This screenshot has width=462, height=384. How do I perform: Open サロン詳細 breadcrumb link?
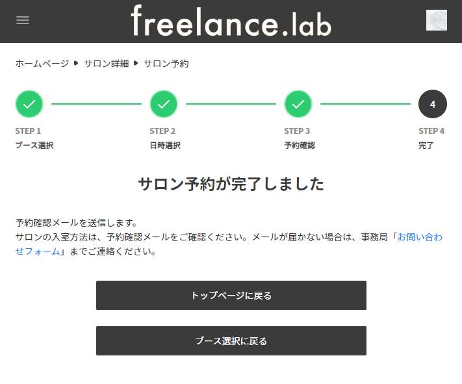click(x=106, y=64)
